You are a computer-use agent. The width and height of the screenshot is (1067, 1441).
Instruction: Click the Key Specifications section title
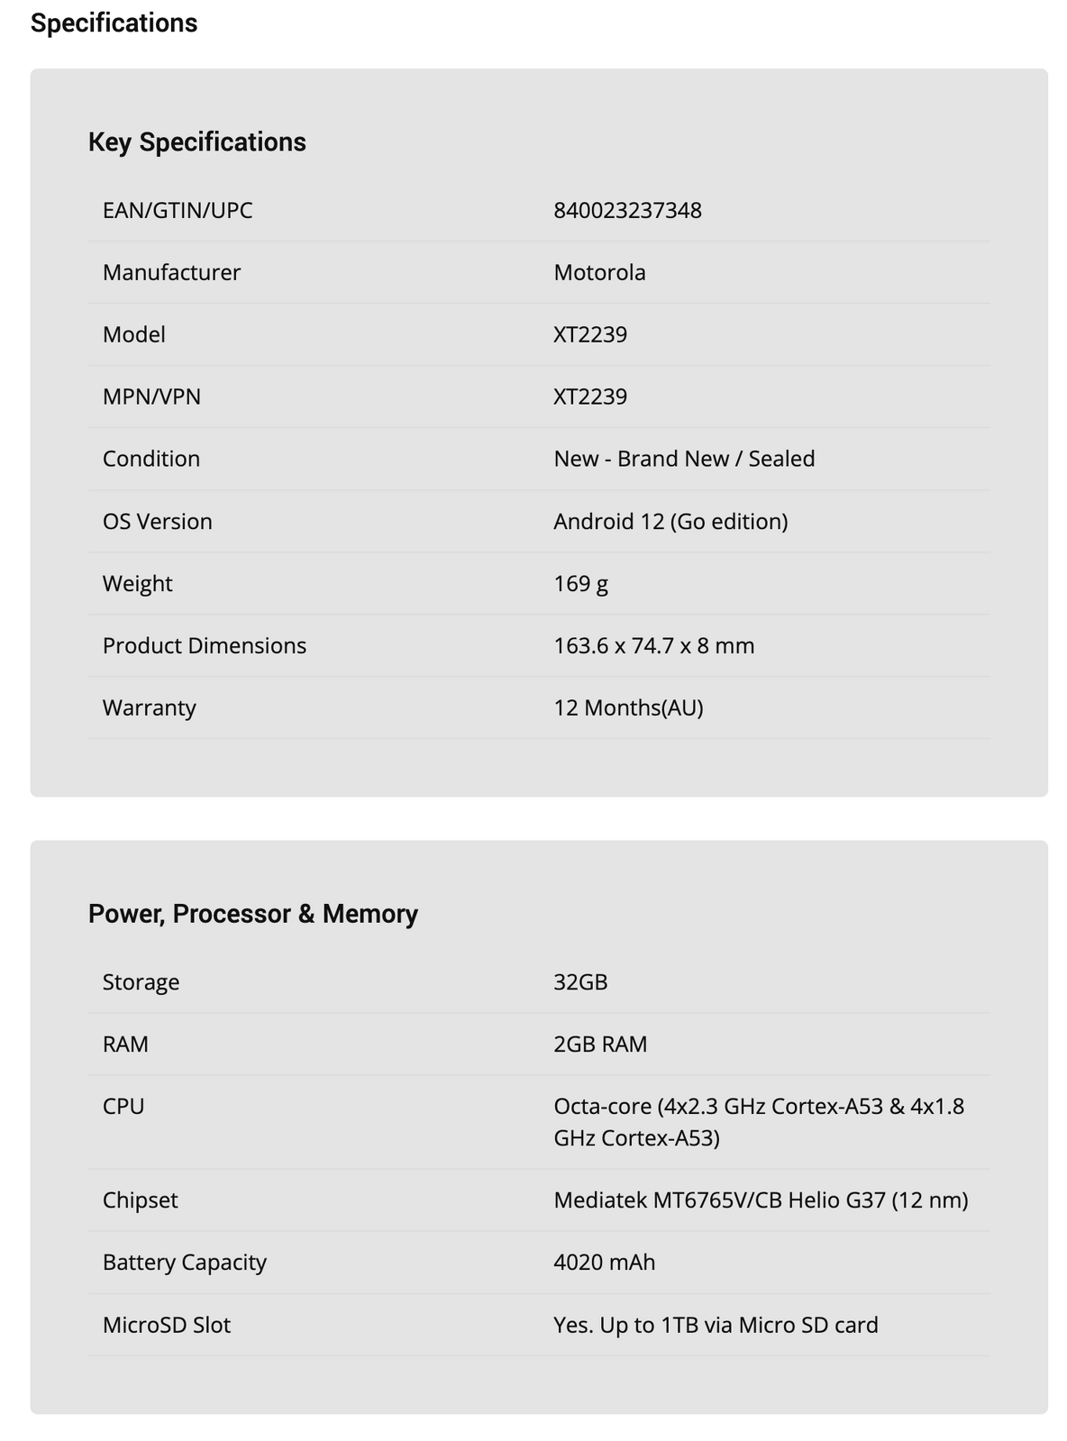[196, 141]
